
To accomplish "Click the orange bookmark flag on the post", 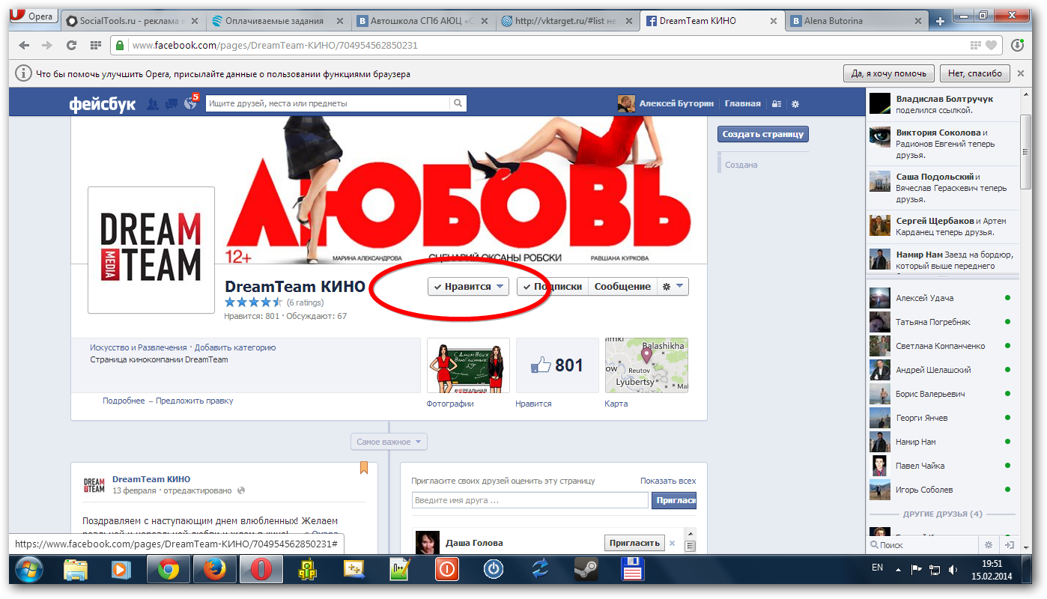I will tap(364, 468).
